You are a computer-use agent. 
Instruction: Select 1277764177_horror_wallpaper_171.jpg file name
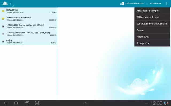25,25
